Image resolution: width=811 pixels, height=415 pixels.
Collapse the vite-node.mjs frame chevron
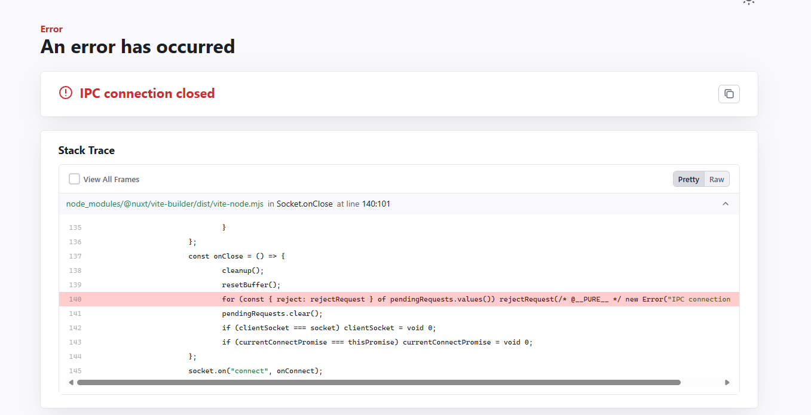726,204
